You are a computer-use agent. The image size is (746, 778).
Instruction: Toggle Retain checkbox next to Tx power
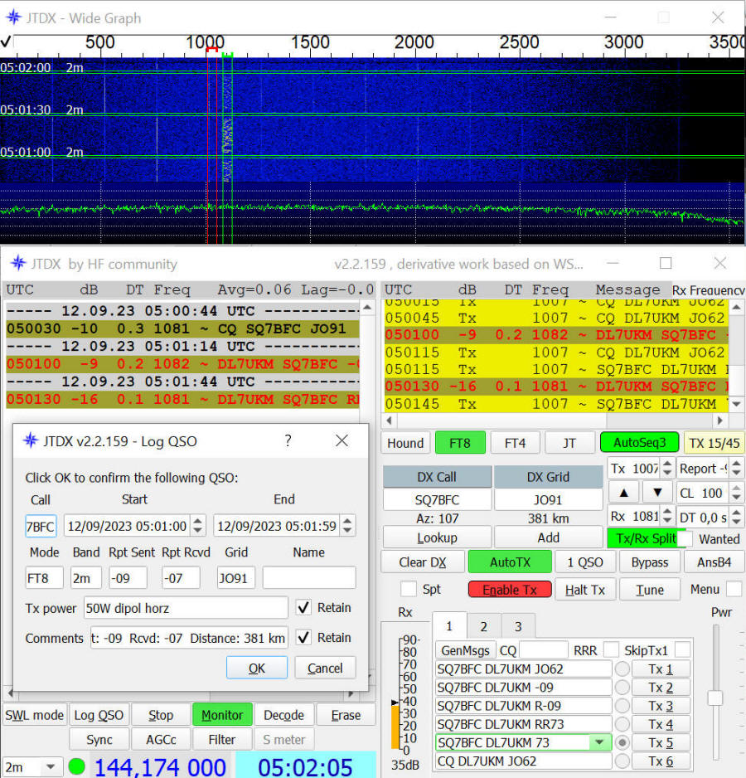304,608
